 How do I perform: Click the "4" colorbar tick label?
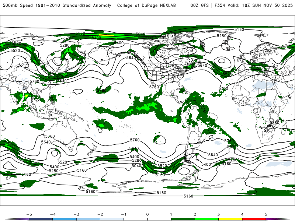click(x=242, y=214)
